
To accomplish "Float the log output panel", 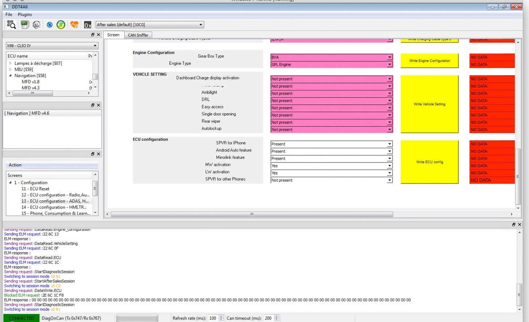I will (x=513, y=225).
